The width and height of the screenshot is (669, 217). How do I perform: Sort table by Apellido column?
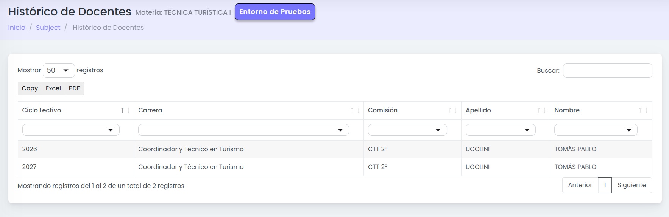pos(505,110)
